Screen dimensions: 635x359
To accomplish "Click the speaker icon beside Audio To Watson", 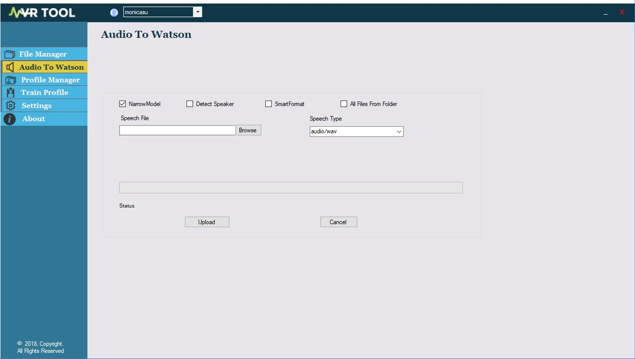I will (10, 67).
